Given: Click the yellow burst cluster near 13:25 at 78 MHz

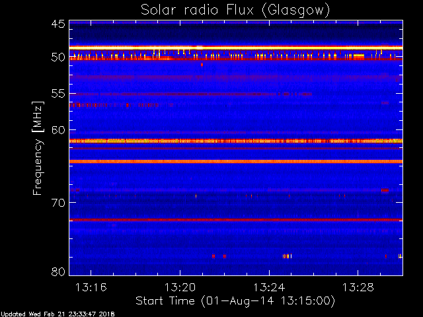Looking at the screenshot, I should click(x=288, y=256).
